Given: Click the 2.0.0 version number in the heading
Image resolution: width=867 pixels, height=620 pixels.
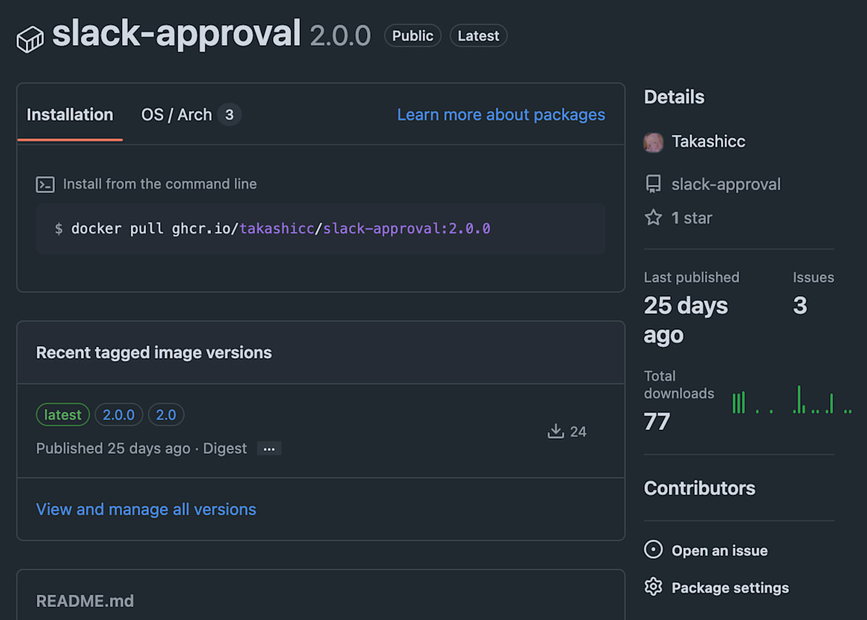Looking at the screenshot, I should coord(340,35).
